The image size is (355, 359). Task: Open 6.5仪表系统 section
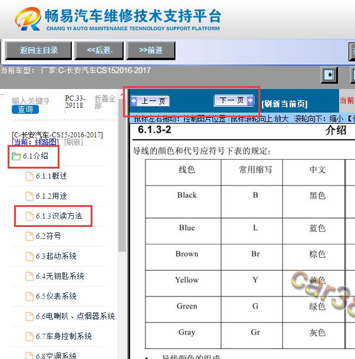point(56,296)
